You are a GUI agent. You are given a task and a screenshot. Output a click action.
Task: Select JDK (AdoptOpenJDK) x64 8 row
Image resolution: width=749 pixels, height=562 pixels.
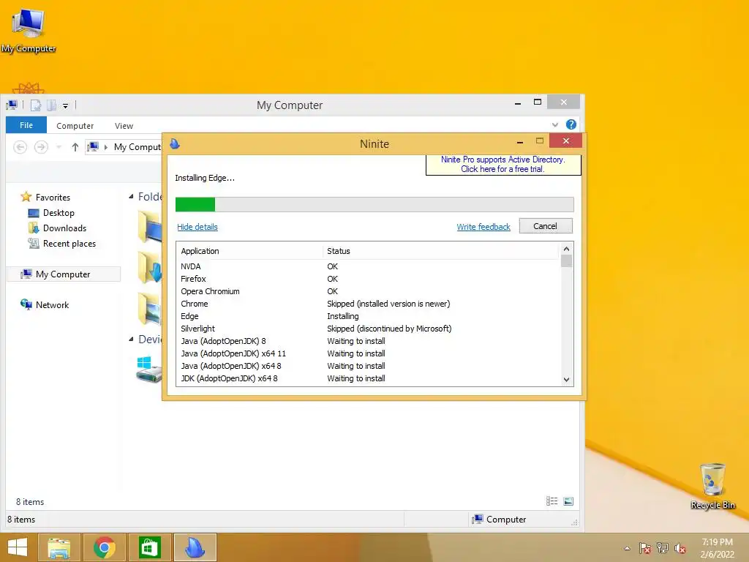(x=368, y=378)
